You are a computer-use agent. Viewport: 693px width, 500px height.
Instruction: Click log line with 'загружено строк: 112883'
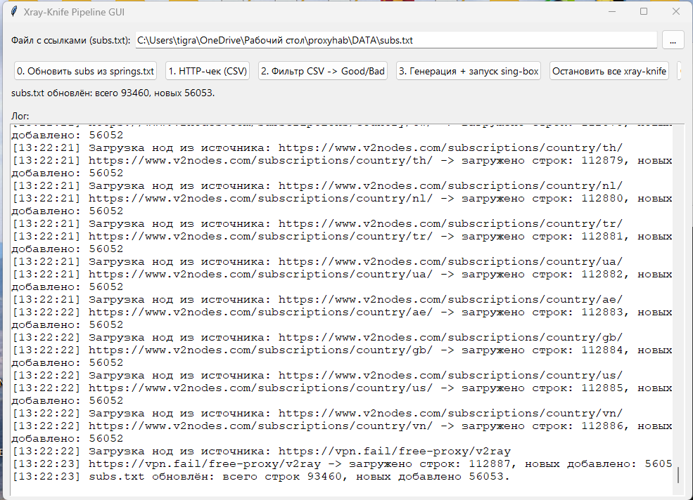pyautogui.click(x=342, y=312)
